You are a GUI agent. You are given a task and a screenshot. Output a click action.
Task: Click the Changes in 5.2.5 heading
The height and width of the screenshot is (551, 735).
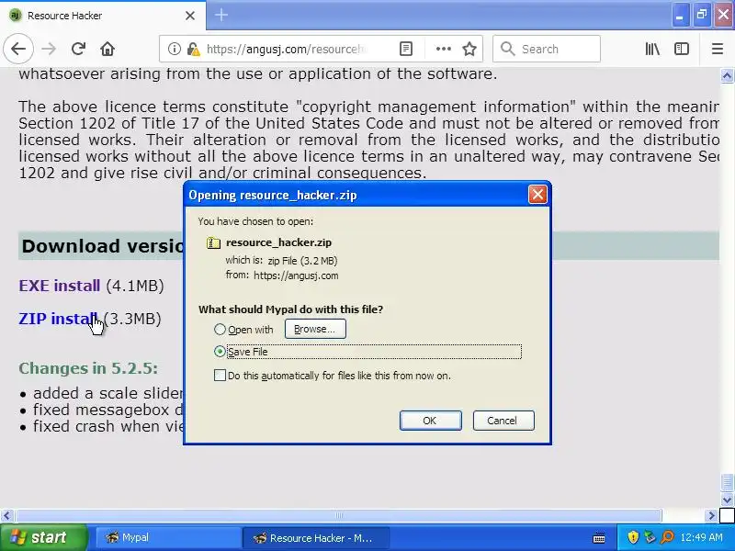[88, 368]
